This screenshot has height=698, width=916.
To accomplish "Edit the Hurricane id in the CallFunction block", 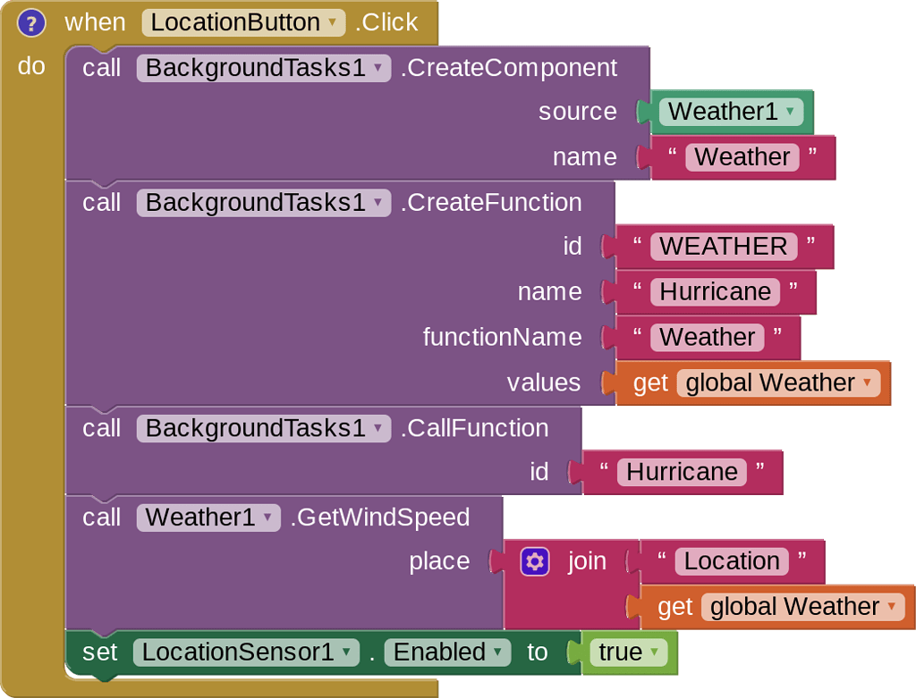I will pyautogui.click(x=681, y=471).
